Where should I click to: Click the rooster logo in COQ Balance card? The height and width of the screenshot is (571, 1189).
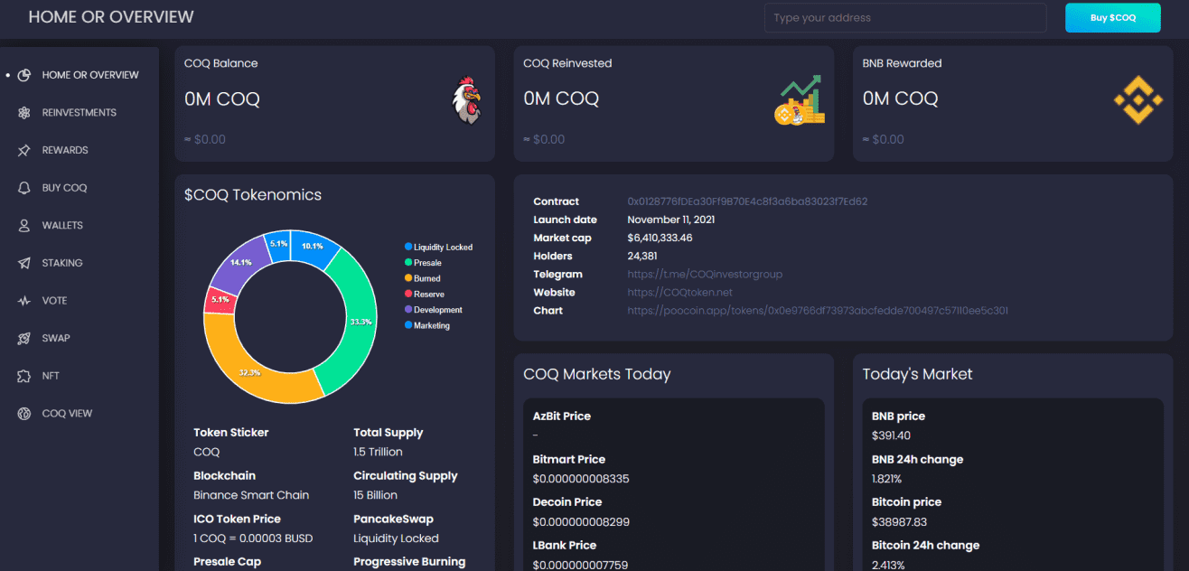click(466, 100)
